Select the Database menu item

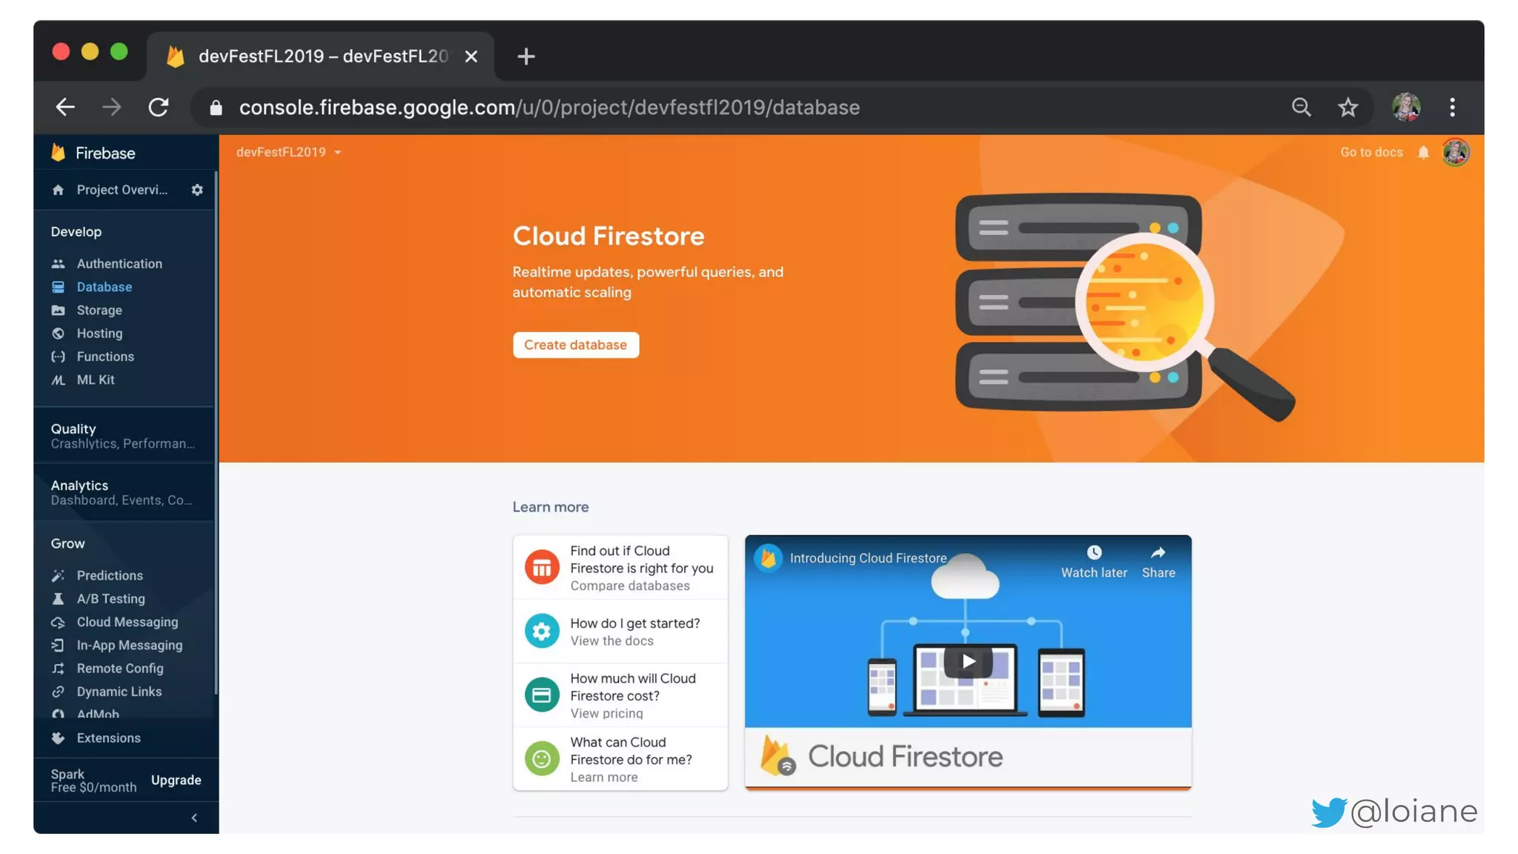(104, 287)
